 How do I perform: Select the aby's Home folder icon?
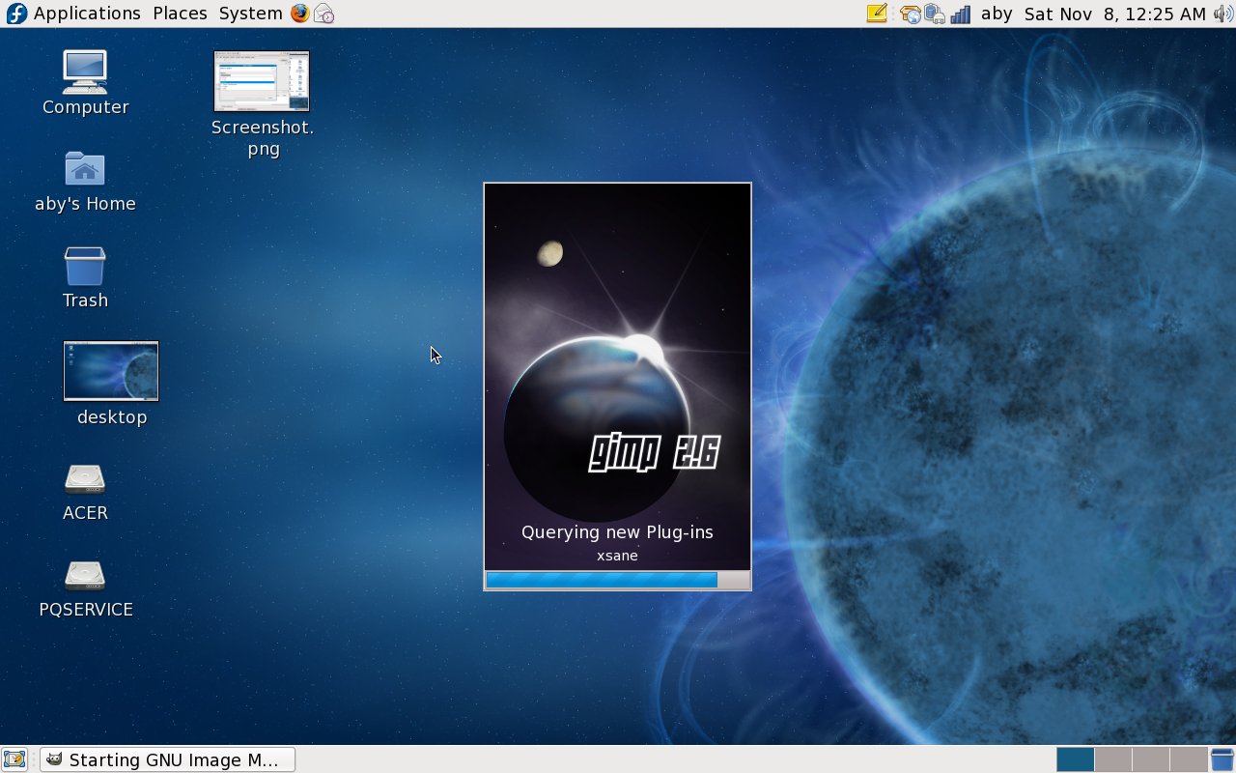[85, 182]
